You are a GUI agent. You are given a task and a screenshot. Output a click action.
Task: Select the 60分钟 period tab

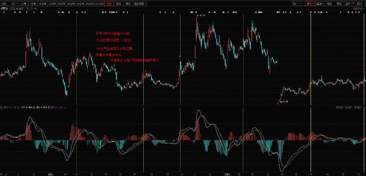click(x=80, y=4)
